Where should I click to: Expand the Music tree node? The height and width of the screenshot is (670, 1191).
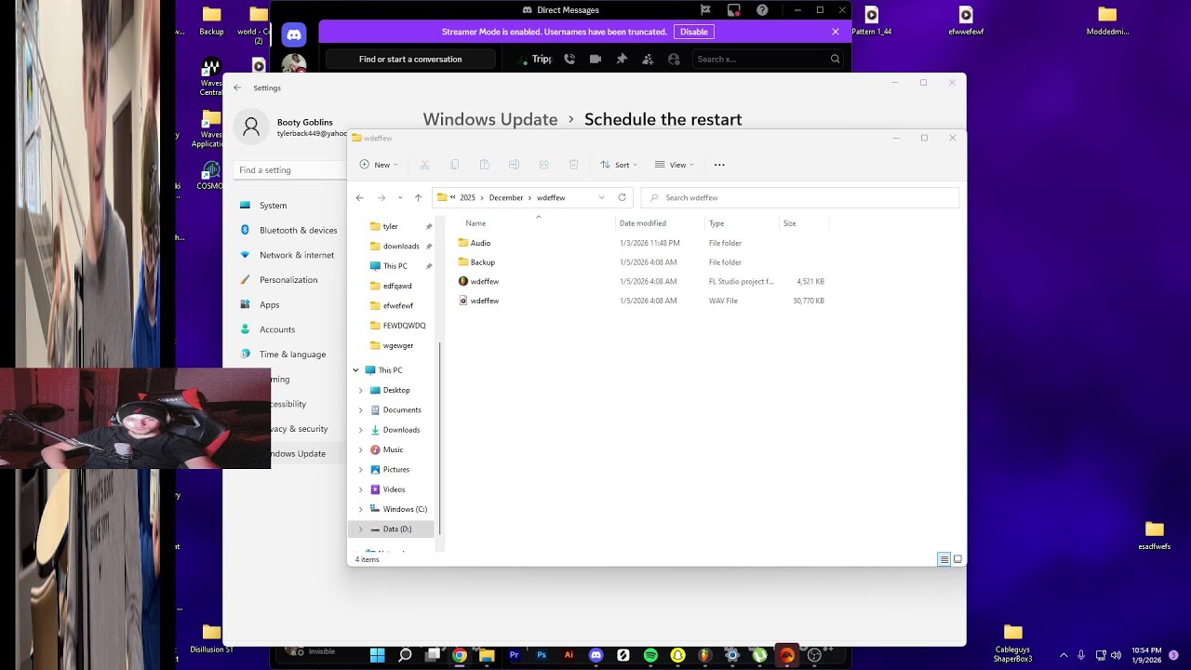361,449
